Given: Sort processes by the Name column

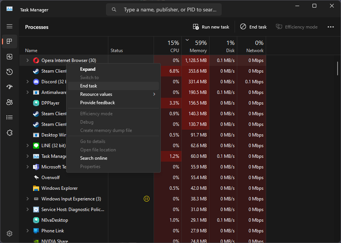Looking at the screenshot, I should [x=64, y=46].
